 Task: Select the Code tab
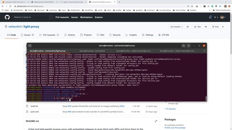click(x=12, y=35)
